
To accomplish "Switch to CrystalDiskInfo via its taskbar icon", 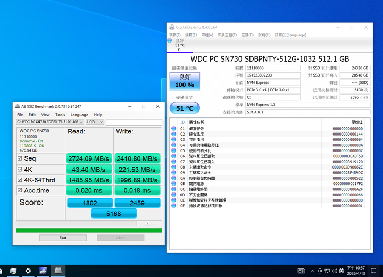I will (x=43, y=271).
